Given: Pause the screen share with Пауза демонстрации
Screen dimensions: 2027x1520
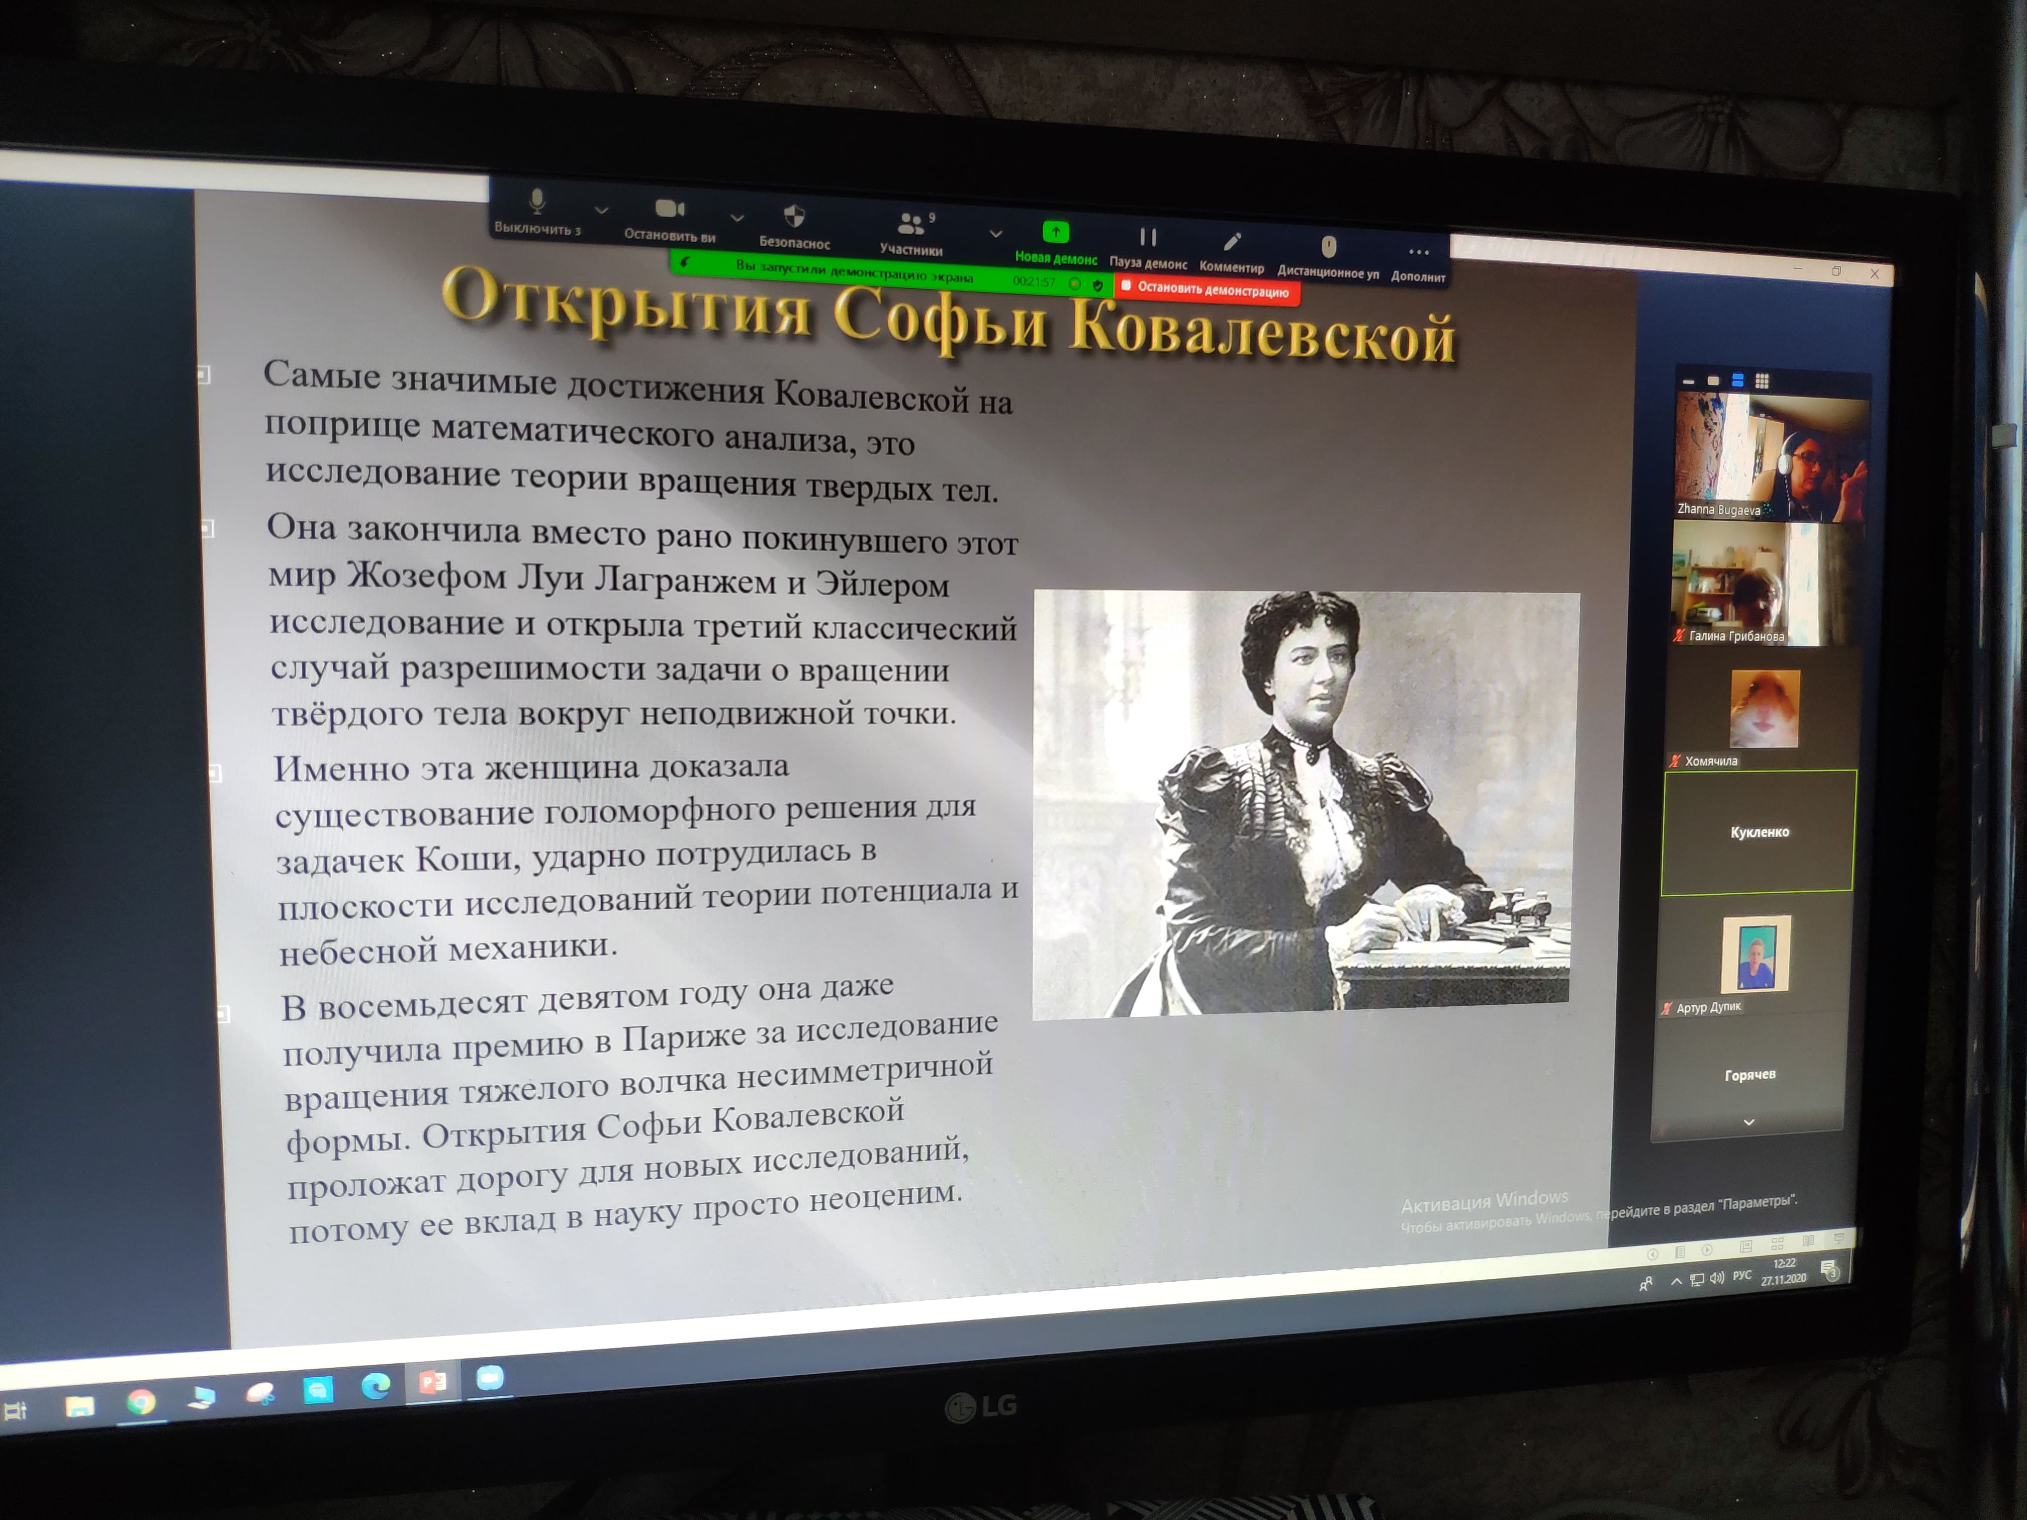Looking at the screenshot, I should [1148, 248].
